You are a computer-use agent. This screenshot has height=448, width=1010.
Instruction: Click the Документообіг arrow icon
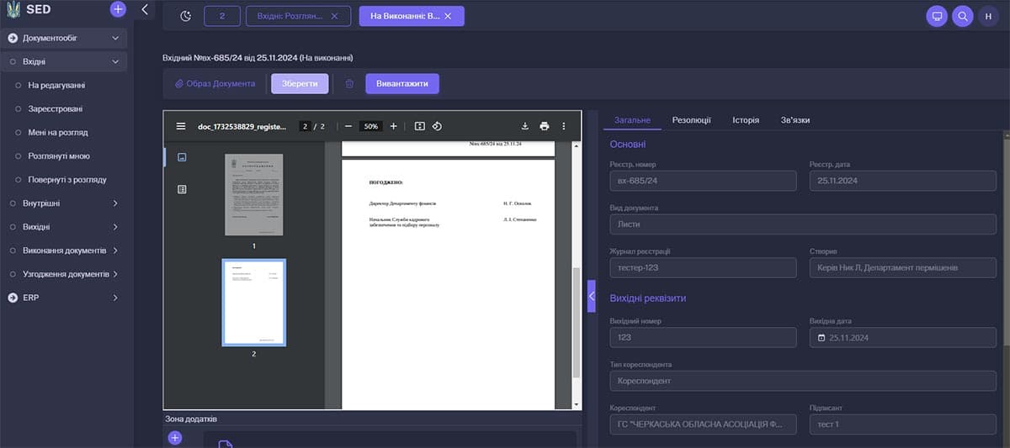click(x=13, y=38)
